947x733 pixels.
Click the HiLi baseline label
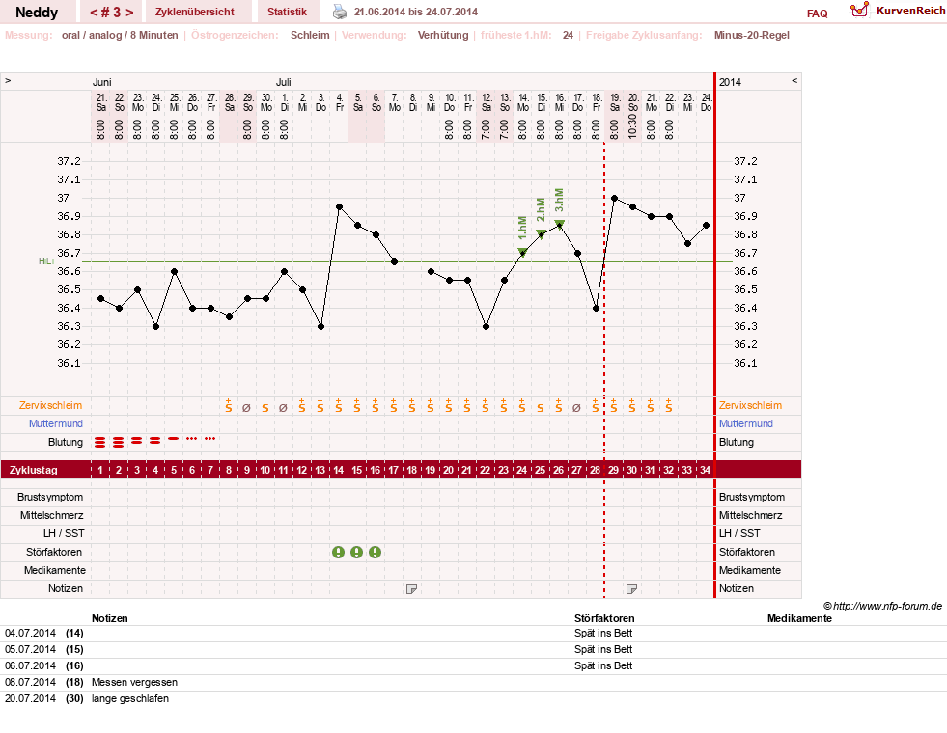(x=46, y=261)
